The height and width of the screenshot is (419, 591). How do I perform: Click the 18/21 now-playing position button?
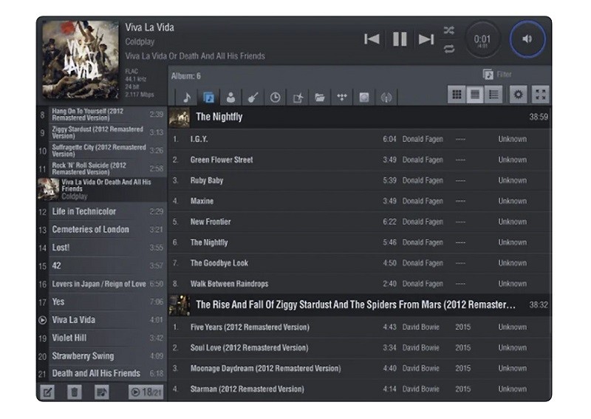click(146, 392)
